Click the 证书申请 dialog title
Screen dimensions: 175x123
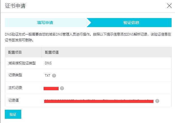coord(15,6)
